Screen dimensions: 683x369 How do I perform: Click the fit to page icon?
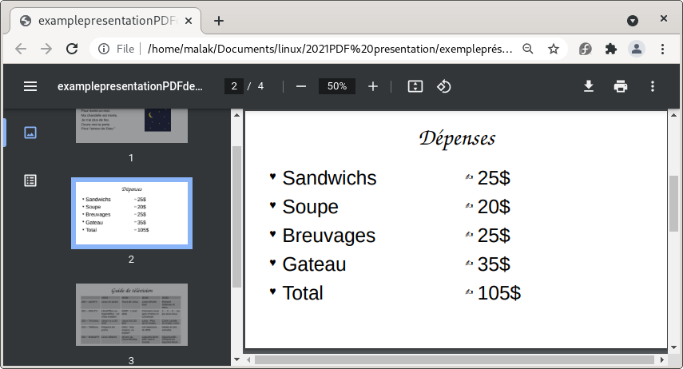point(415,86)
